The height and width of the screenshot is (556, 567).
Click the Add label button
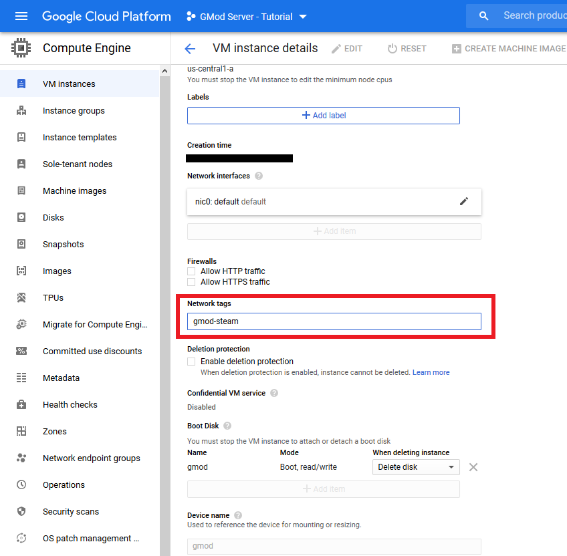tap(324, 116)
